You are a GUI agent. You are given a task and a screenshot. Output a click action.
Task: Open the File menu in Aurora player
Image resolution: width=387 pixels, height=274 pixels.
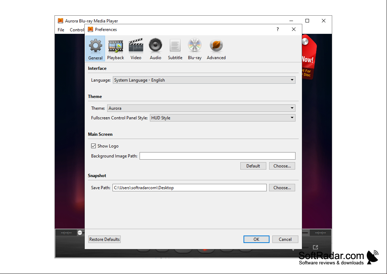click(x=61, y=30)
